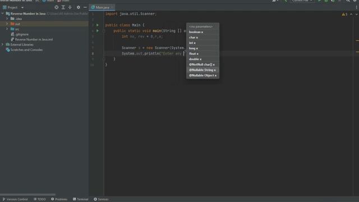Switch to the Main.java editor tab
359x202 pixels.
pos(102,7)
